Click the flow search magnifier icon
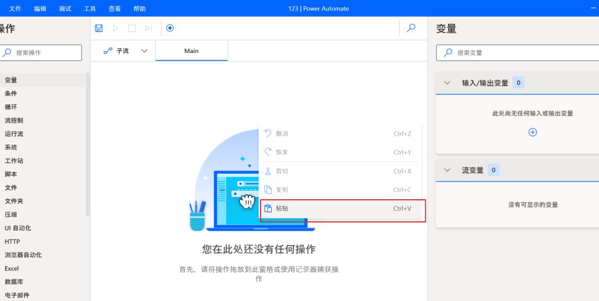 [x=411, y=28]
